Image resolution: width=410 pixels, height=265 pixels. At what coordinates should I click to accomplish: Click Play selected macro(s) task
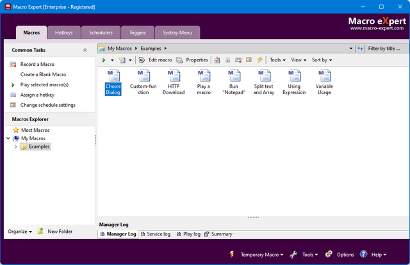click(x=44, y=84)
